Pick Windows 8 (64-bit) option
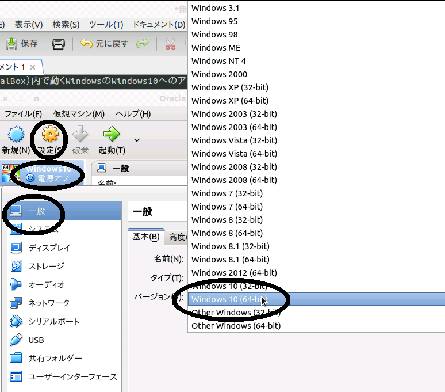The image size is (445, 392). point(316,233)
